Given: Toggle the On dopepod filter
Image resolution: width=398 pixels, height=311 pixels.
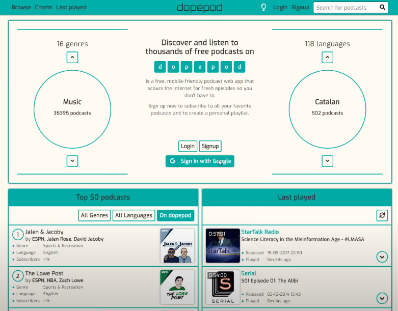Looking at the screenshot, I should pos(175,215).
